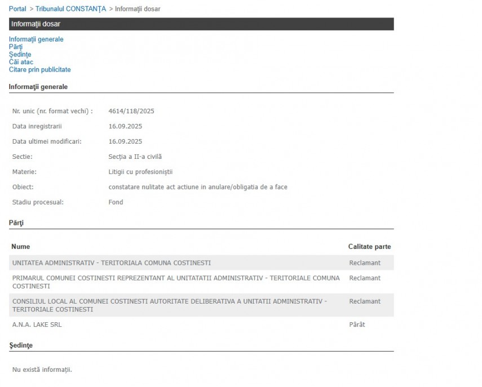Jump to Informații generale anchor link
This screenshot has width=482, height=387.
[36, 39]
